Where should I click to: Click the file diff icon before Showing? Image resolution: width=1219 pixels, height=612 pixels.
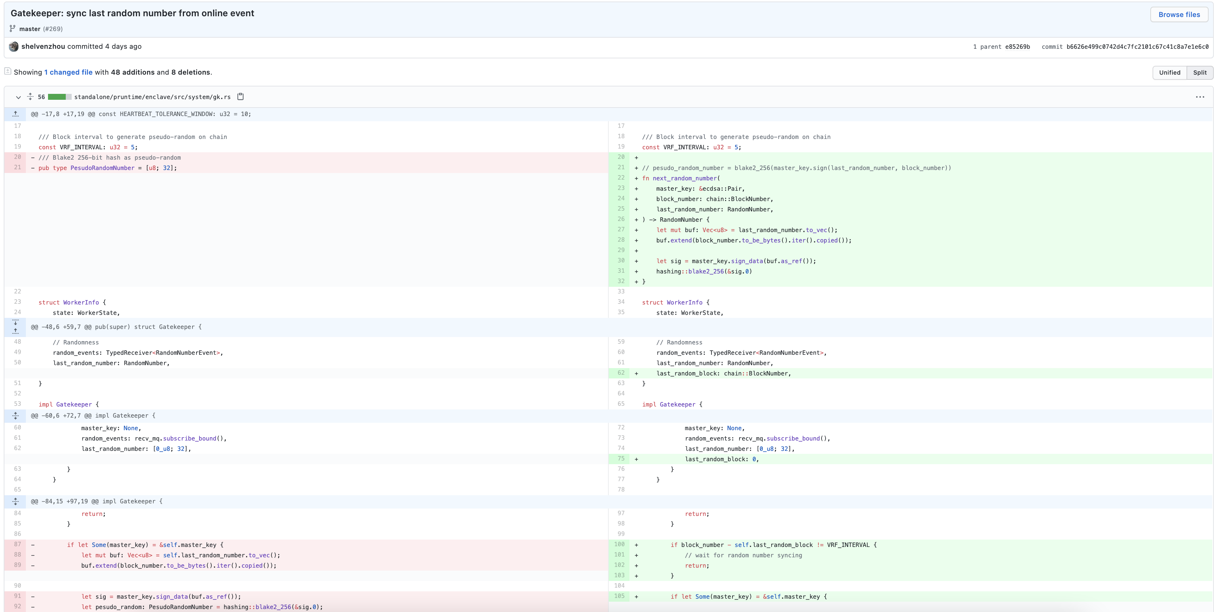pyautogui.click(x=7, y=71)
